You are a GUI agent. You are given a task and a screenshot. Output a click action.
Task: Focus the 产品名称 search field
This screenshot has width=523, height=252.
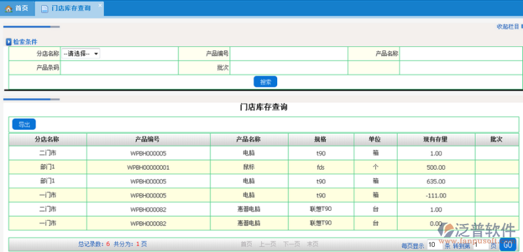(x=461, y=54)
